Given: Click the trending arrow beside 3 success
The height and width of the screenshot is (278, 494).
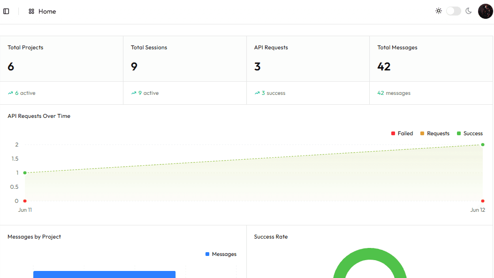Looking at the screenshot, I should (x=257, y=93).
